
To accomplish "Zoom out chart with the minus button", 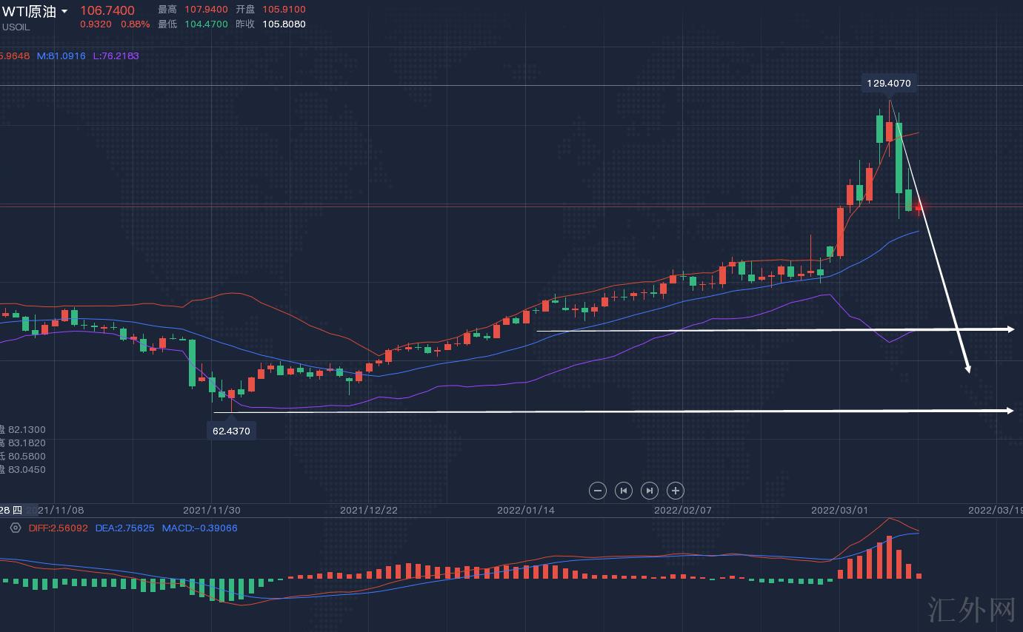I will click(x=598, y=491).
